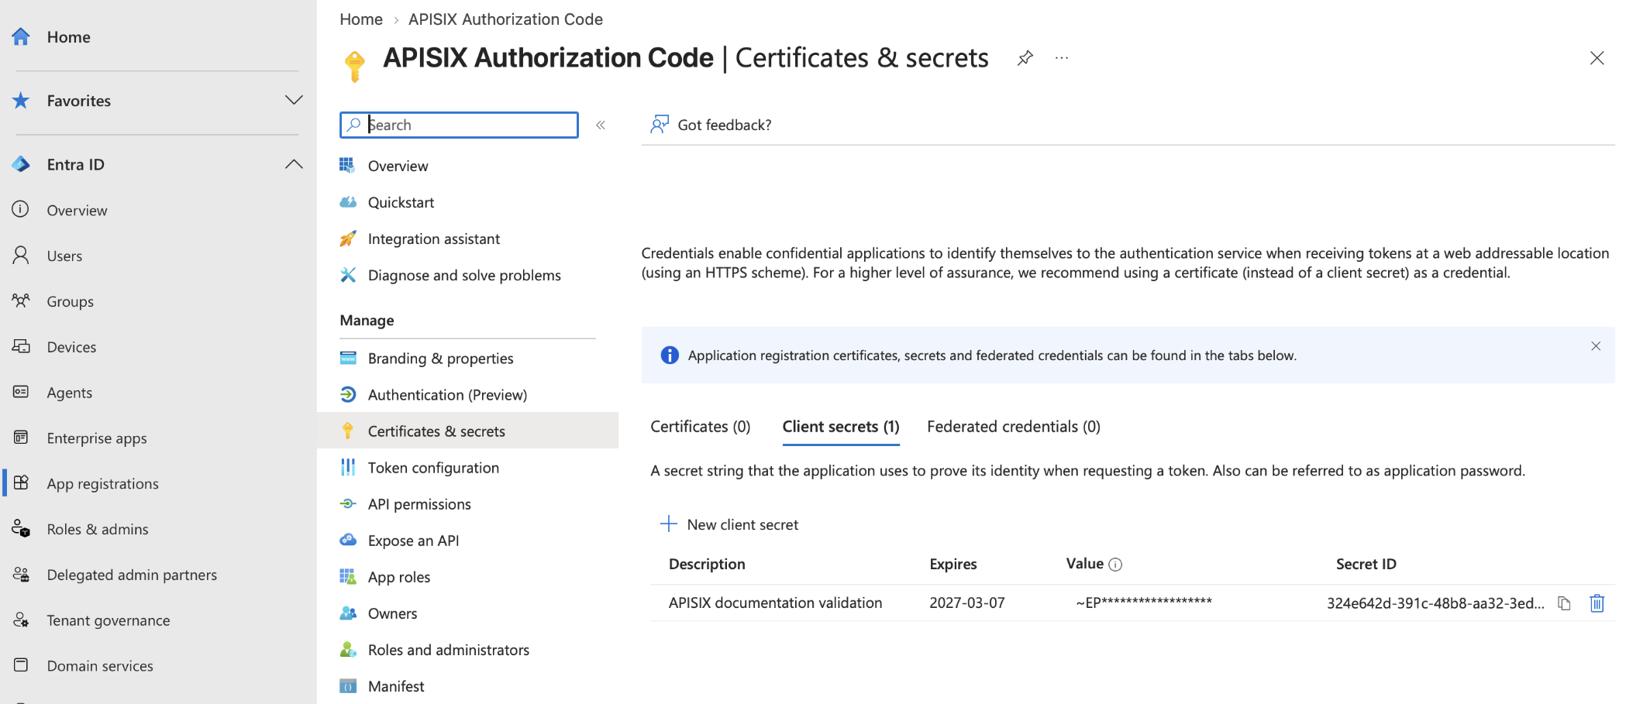Click the Quickstart cloud icon
This screenshot has height=704, width=1626.
348,202
